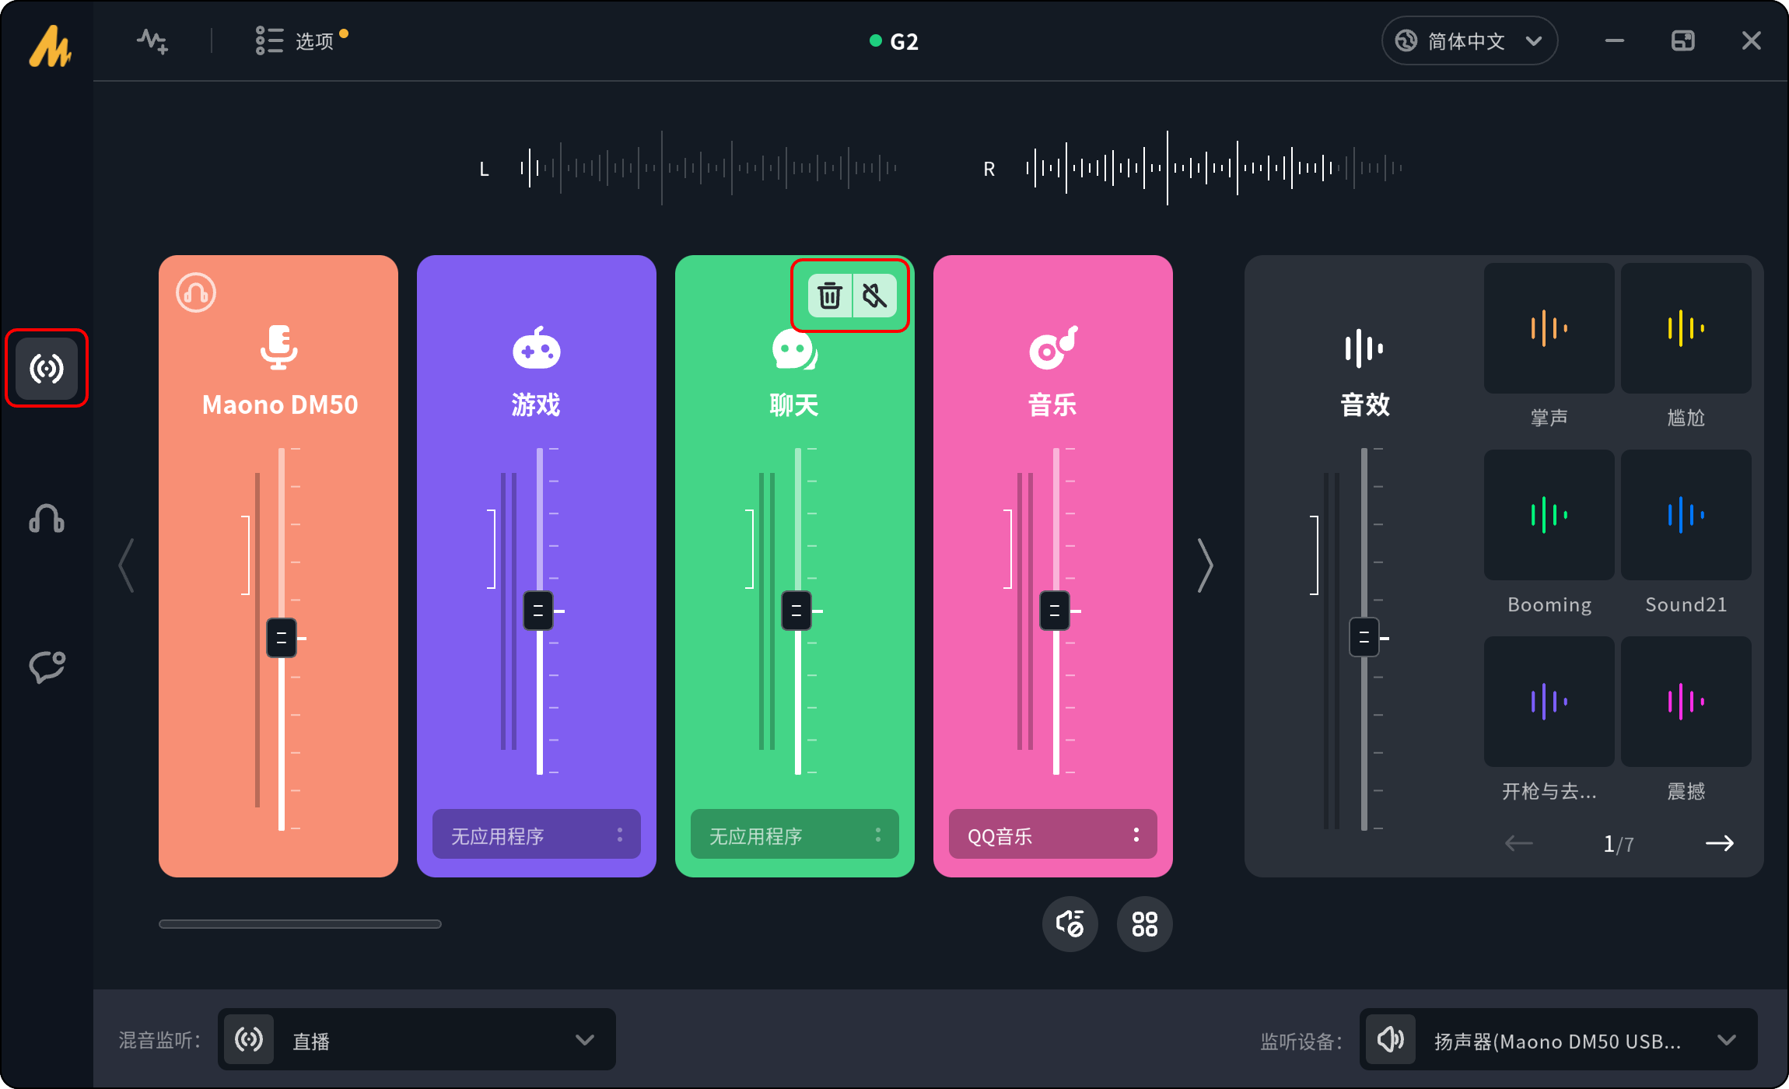Click the QQ音乐 app options dots
Image resolution: width=1789 pixels, height=1089 pixels.
click(1136, 835)
